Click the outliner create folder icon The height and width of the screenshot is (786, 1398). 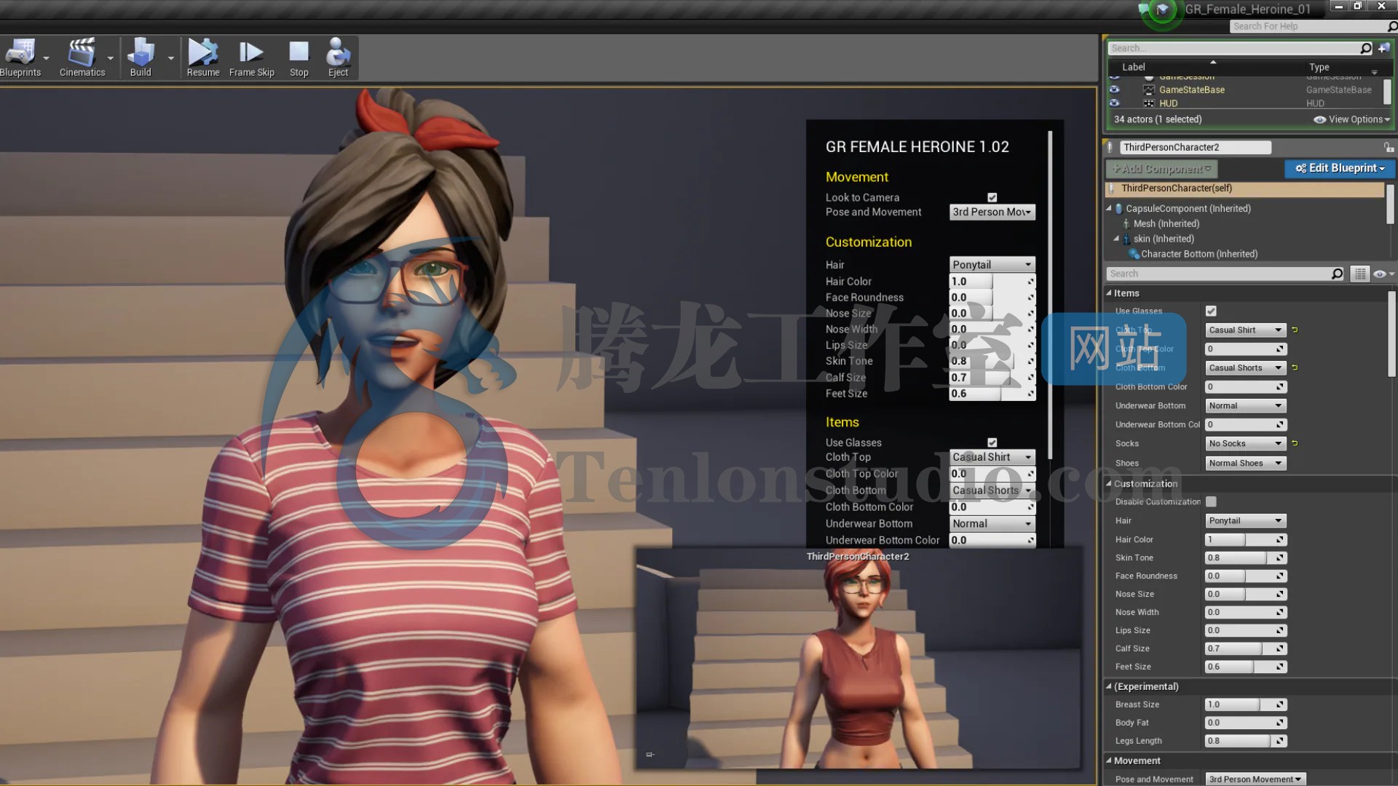[x=1384, y=48]
